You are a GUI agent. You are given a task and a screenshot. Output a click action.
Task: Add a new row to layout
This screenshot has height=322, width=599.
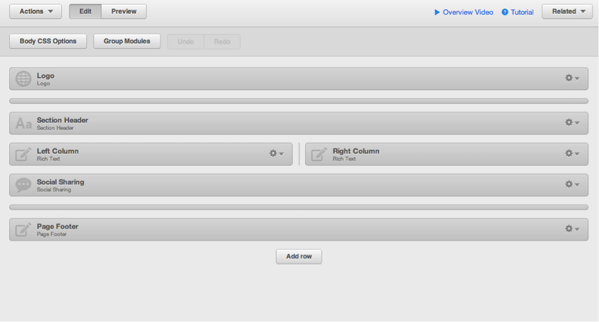click(299, 256)
